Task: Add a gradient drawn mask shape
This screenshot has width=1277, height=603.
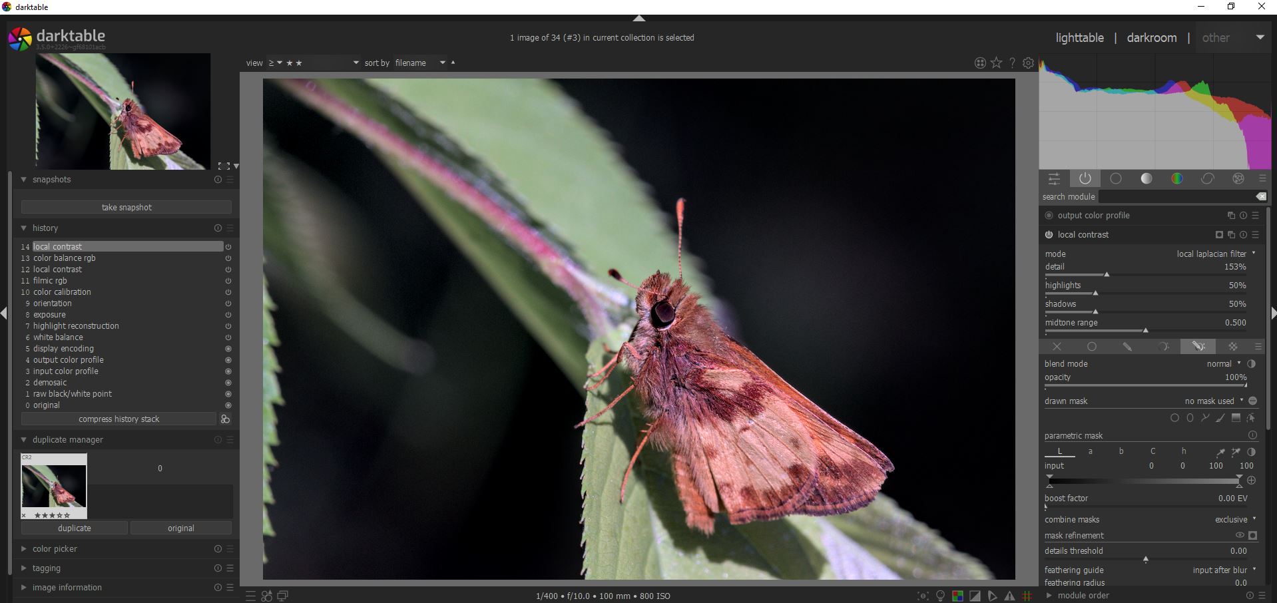Action: pyautogui.click(x=1236, y=418)
